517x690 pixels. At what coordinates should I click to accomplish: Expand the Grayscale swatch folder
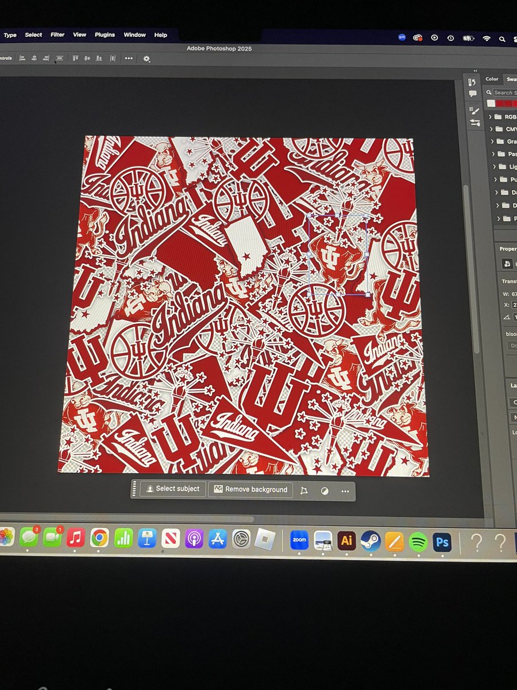point(493,141)
